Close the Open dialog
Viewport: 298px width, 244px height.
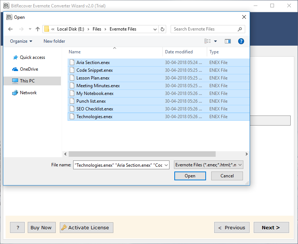click(244, 17)
